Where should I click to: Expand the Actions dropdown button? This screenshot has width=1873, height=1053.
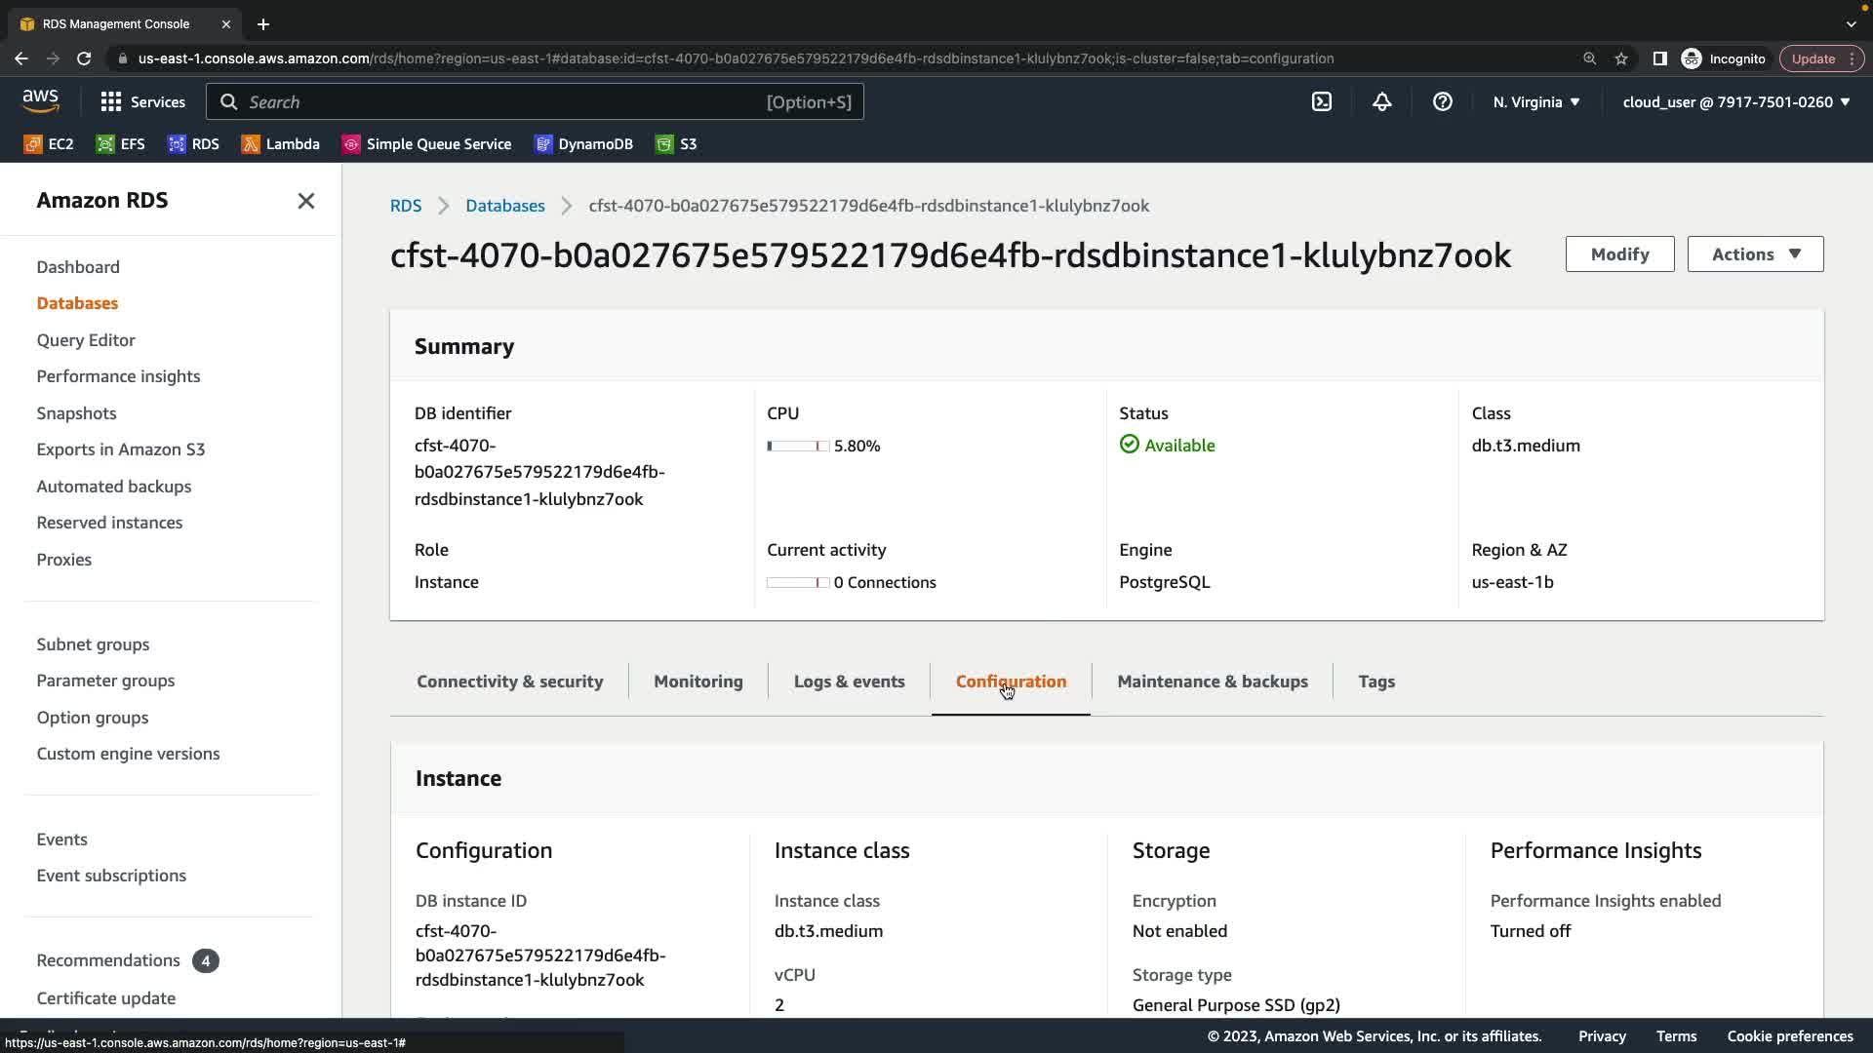[1755, 254]
